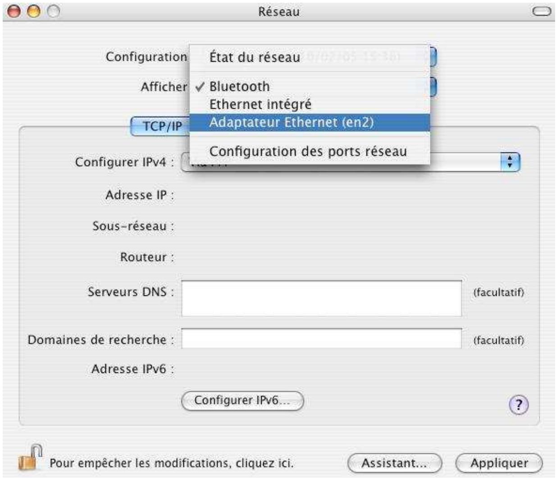Image resolution: width=556 pixels, height=478 pixels.
Task: Open Configuration des ports réseau
Action: click(x=310, y=151)
